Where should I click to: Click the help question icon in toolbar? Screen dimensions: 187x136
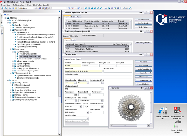pyautogui.click(x=5, y=8)
